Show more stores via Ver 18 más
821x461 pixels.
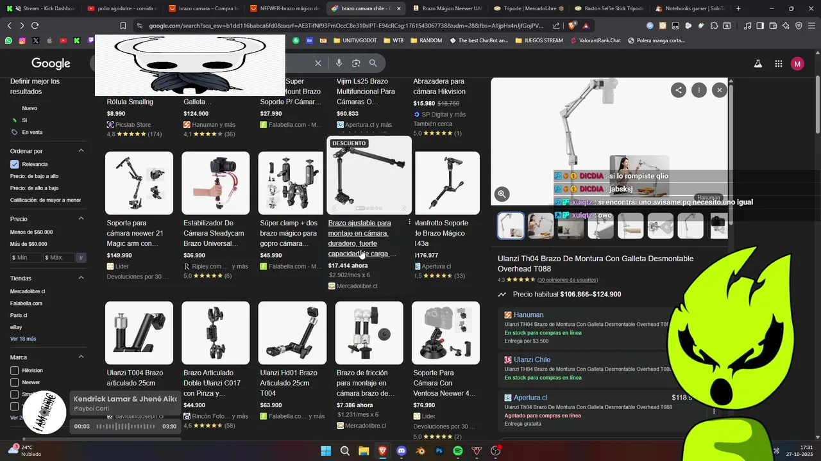(x=23, y=339)
